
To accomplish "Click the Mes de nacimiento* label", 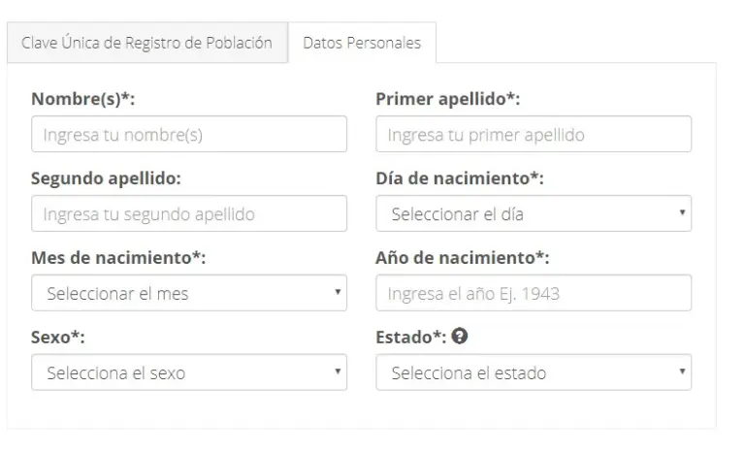I will [x=118, y=257].
